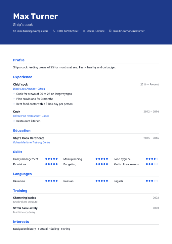Viewport: 172px width, 244px height.
Task: Click the profile summary sentence
Action: [65, 67]
